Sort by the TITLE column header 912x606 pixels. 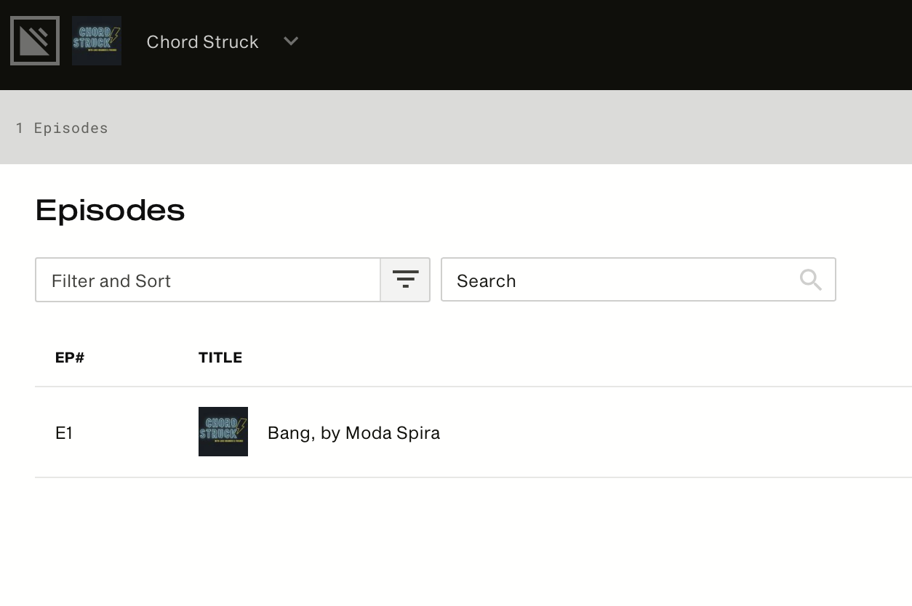220,357
